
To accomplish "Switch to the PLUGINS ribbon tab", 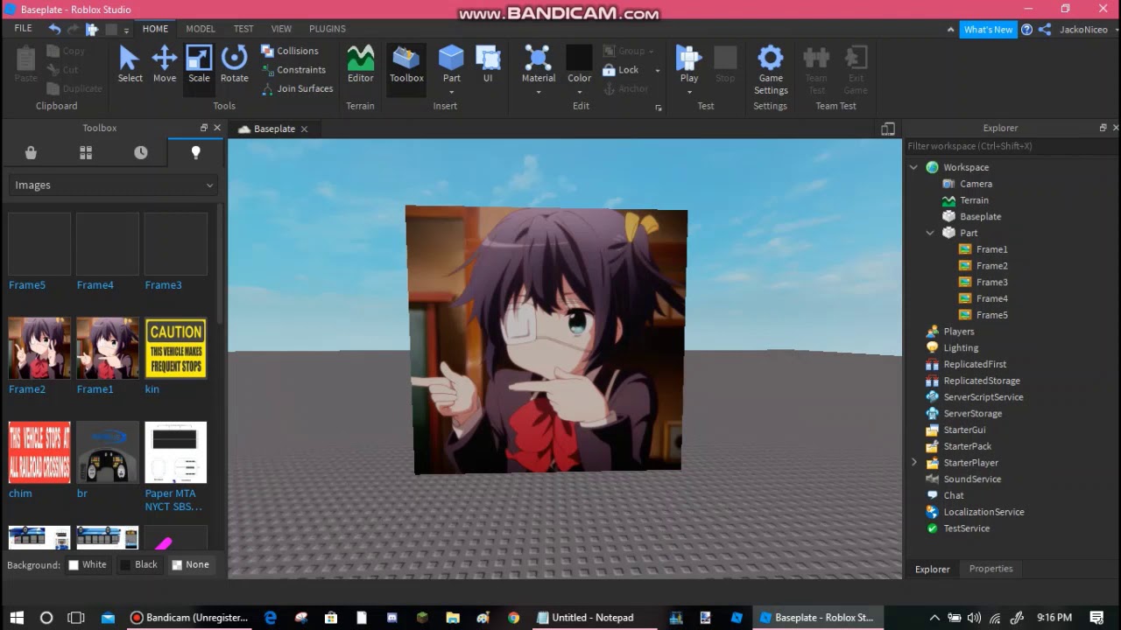I will [x=328, y=29].
